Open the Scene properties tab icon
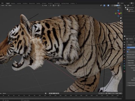 (x=124, y=50)
